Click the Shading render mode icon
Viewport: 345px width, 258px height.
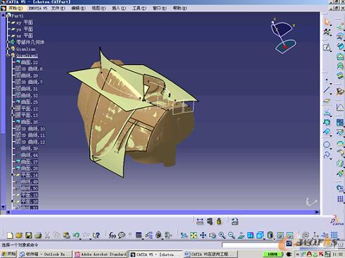pos(270,235)
